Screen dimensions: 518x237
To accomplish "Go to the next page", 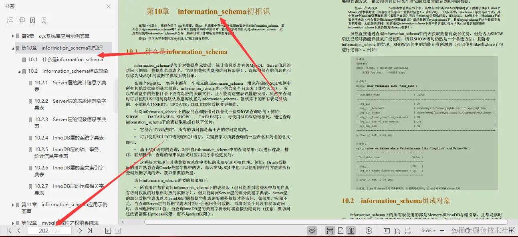I will (81, 231).
